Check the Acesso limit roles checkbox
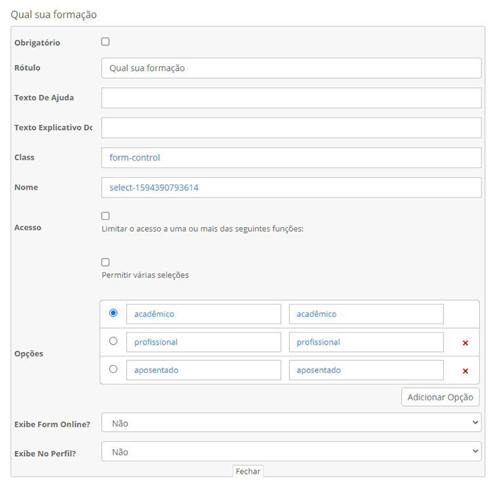 pos(106,216)
